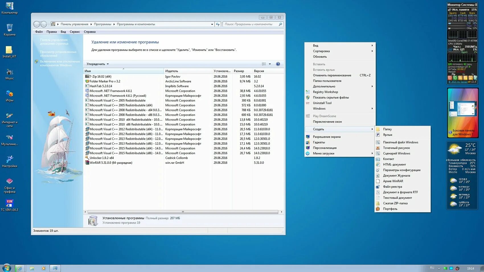The height and width of the screenshot is (272, 484).
Task: Sort by the Размер column header
Action: (x=242, y=71)
